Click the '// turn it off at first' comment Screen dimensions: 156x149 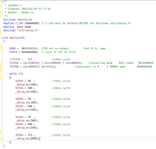tap(58, 52)
